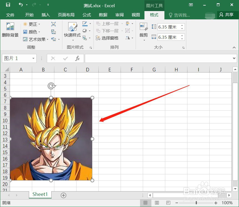The image size is (239, 207).
Task: Click the zoom in plus button
Action: (x=216, y=203)
